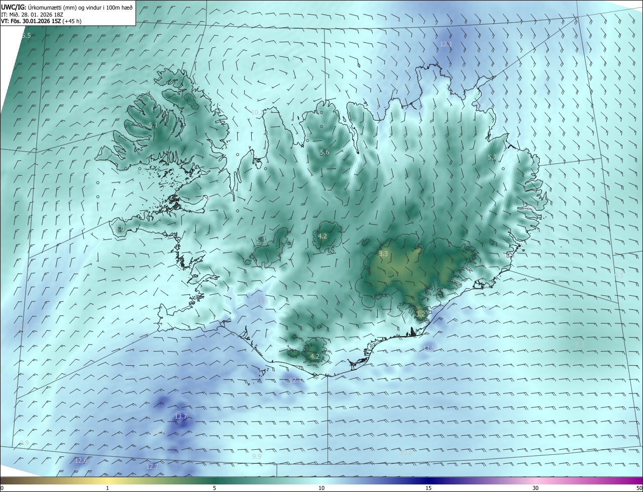Click the 5.1 value in the Westfjords
The height and width of the screenshot is (492, 643).
pyautogui.click(x=153, y=125)
